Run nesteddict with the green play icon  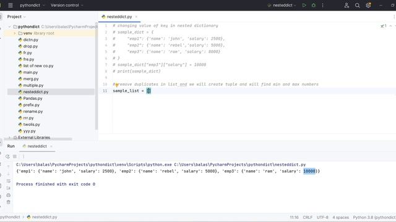point(304,5)
